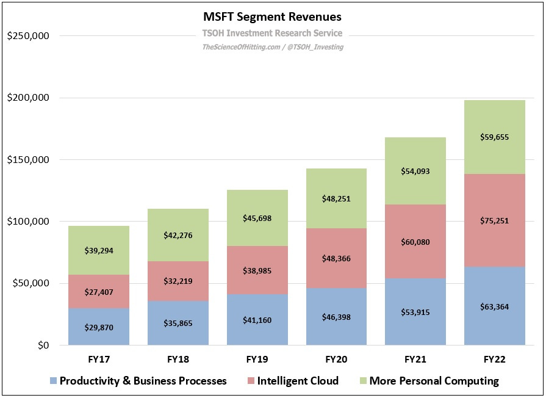Viewport: 546px width, 398px height.
Task: Click the $250,000 y-axis label
Action: [x=28, y=36]
